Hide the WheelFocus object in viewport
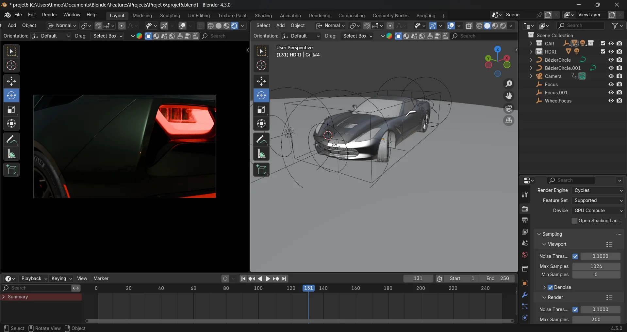This screenshot has height=332, width=627. coord(611,101)
